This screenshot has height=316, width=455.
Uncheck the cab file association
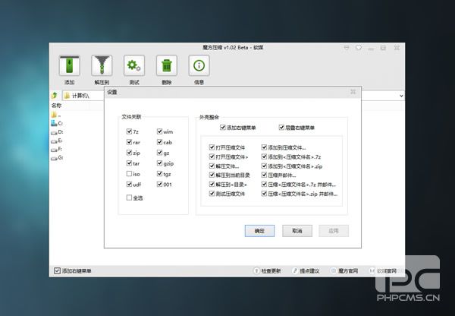coord(159,142)
